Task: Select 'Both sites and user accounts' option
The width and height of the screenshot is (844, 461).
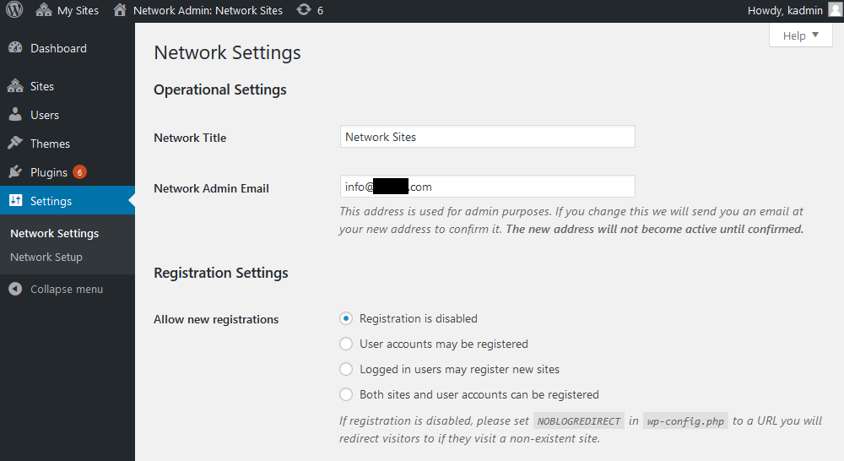Action: click(x=346, y=394)
